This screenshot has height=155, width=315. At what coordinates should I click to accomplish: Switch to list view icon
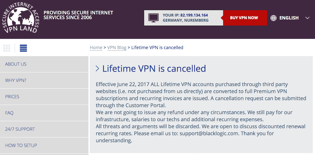click(x=23, y=48)
